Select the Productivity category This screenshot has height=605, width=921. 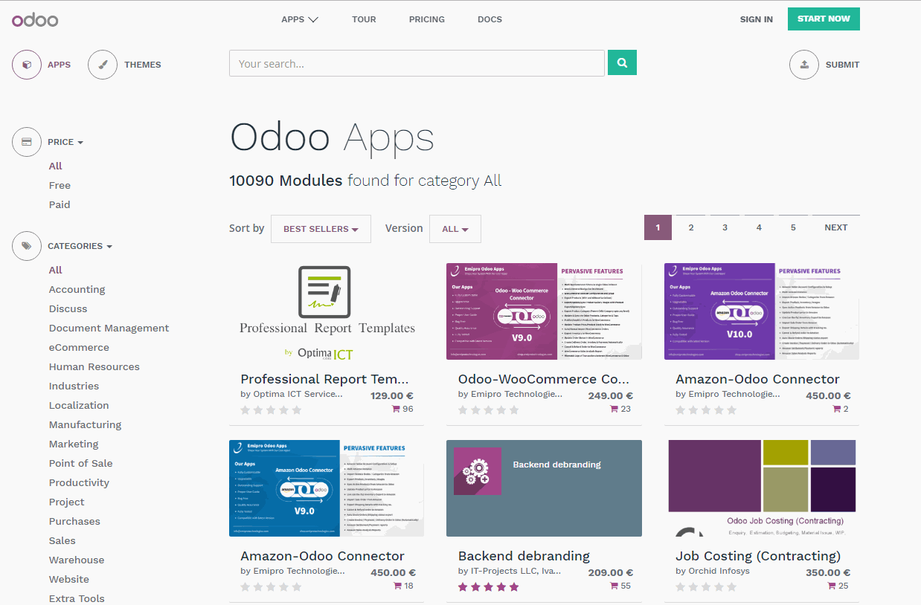tap(79, 482)
